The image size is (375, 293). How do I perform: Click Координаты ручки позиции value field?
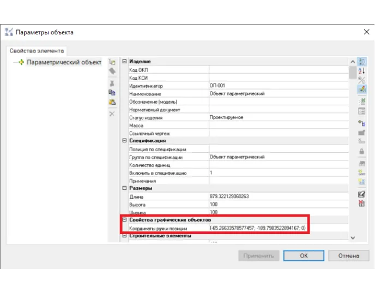point(279,228)
